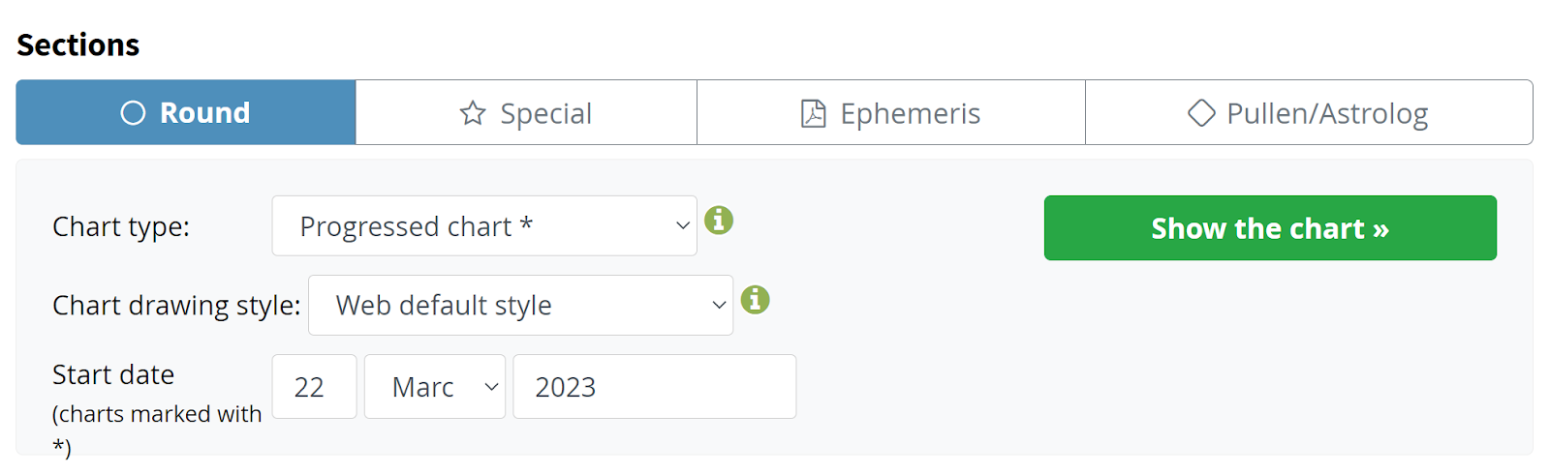Screen dimensions: 1550x474
Task: Expand the Progressed chart dropdown
Action: point(484,226)
